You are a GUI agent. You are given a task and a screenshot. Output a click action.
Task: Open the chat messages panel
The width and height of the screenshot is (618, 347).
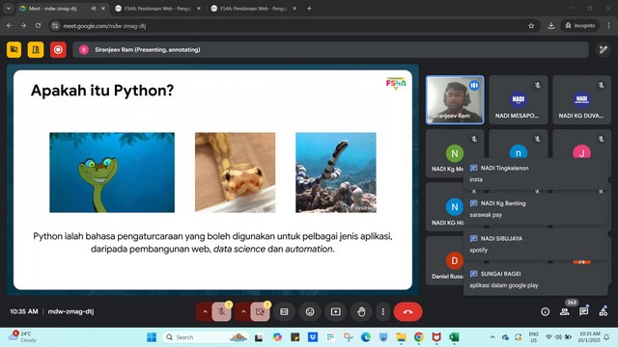click(x=583, y=312)
